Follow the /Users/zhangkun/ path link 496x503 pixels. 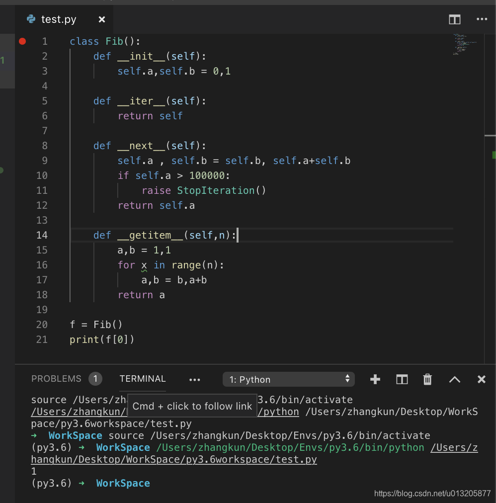tap(79, 412)
